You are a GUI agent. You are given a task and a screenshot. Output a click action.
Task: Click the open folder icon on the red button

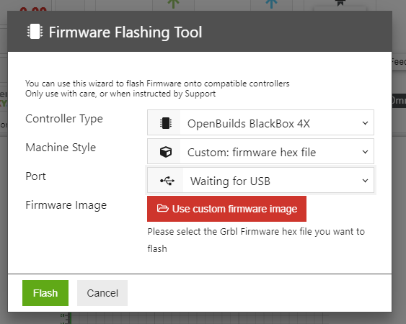[x=162, y=208]
